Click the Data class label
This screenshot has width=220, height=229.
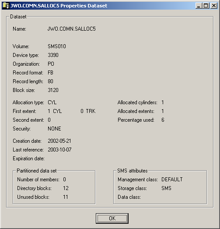[x=129, y=197]
